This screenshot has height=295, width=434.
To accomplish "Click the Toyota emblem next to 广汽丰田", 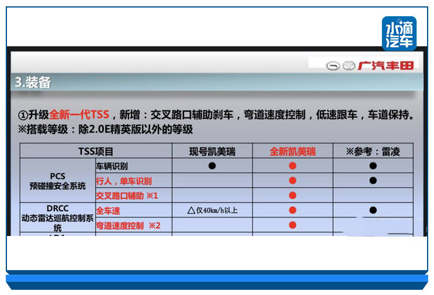I will [x=349, y=65].
